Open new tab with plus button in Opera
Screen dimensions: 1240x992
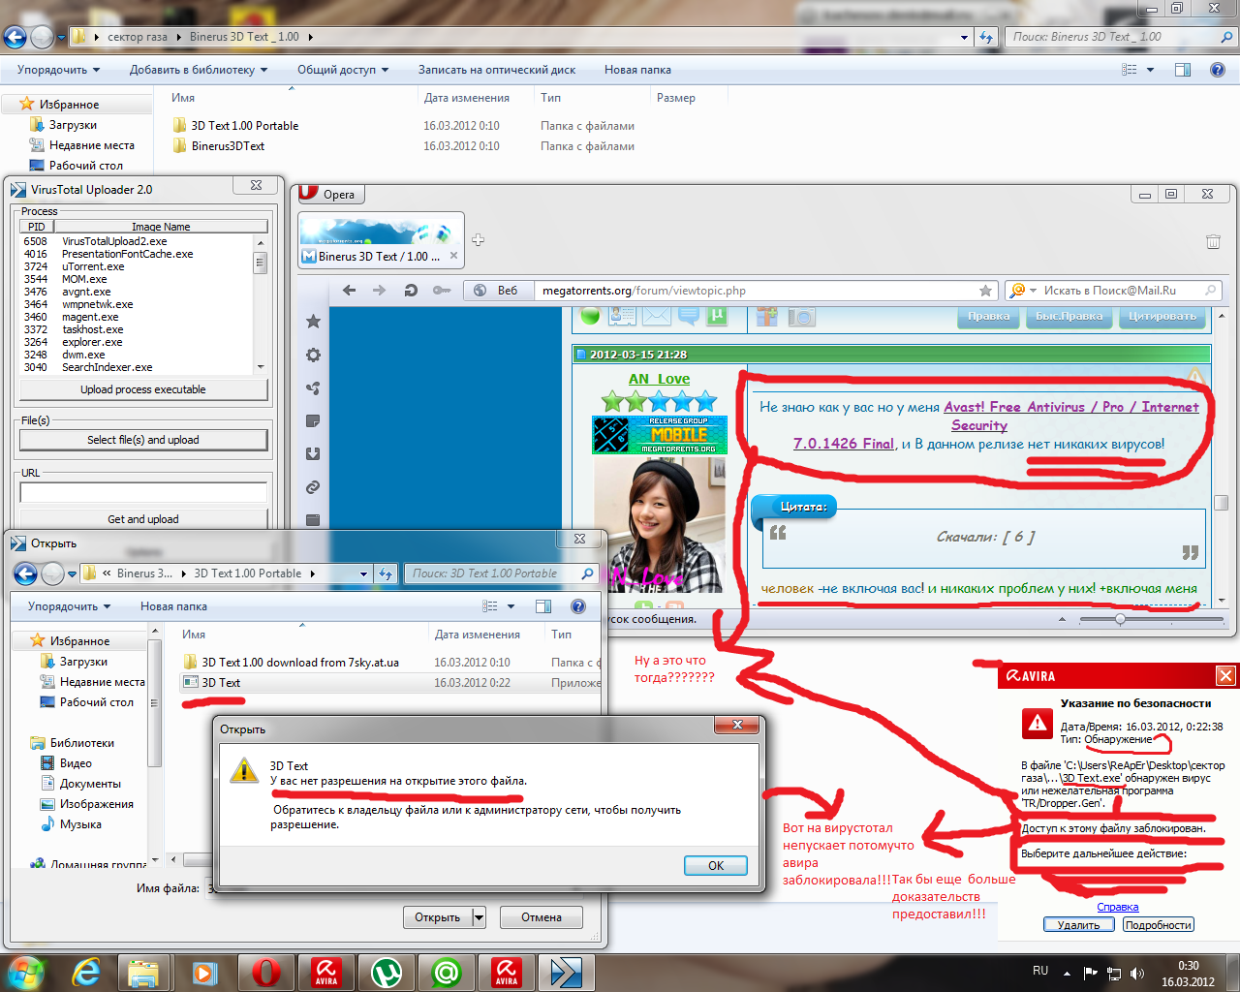(478, 240)
